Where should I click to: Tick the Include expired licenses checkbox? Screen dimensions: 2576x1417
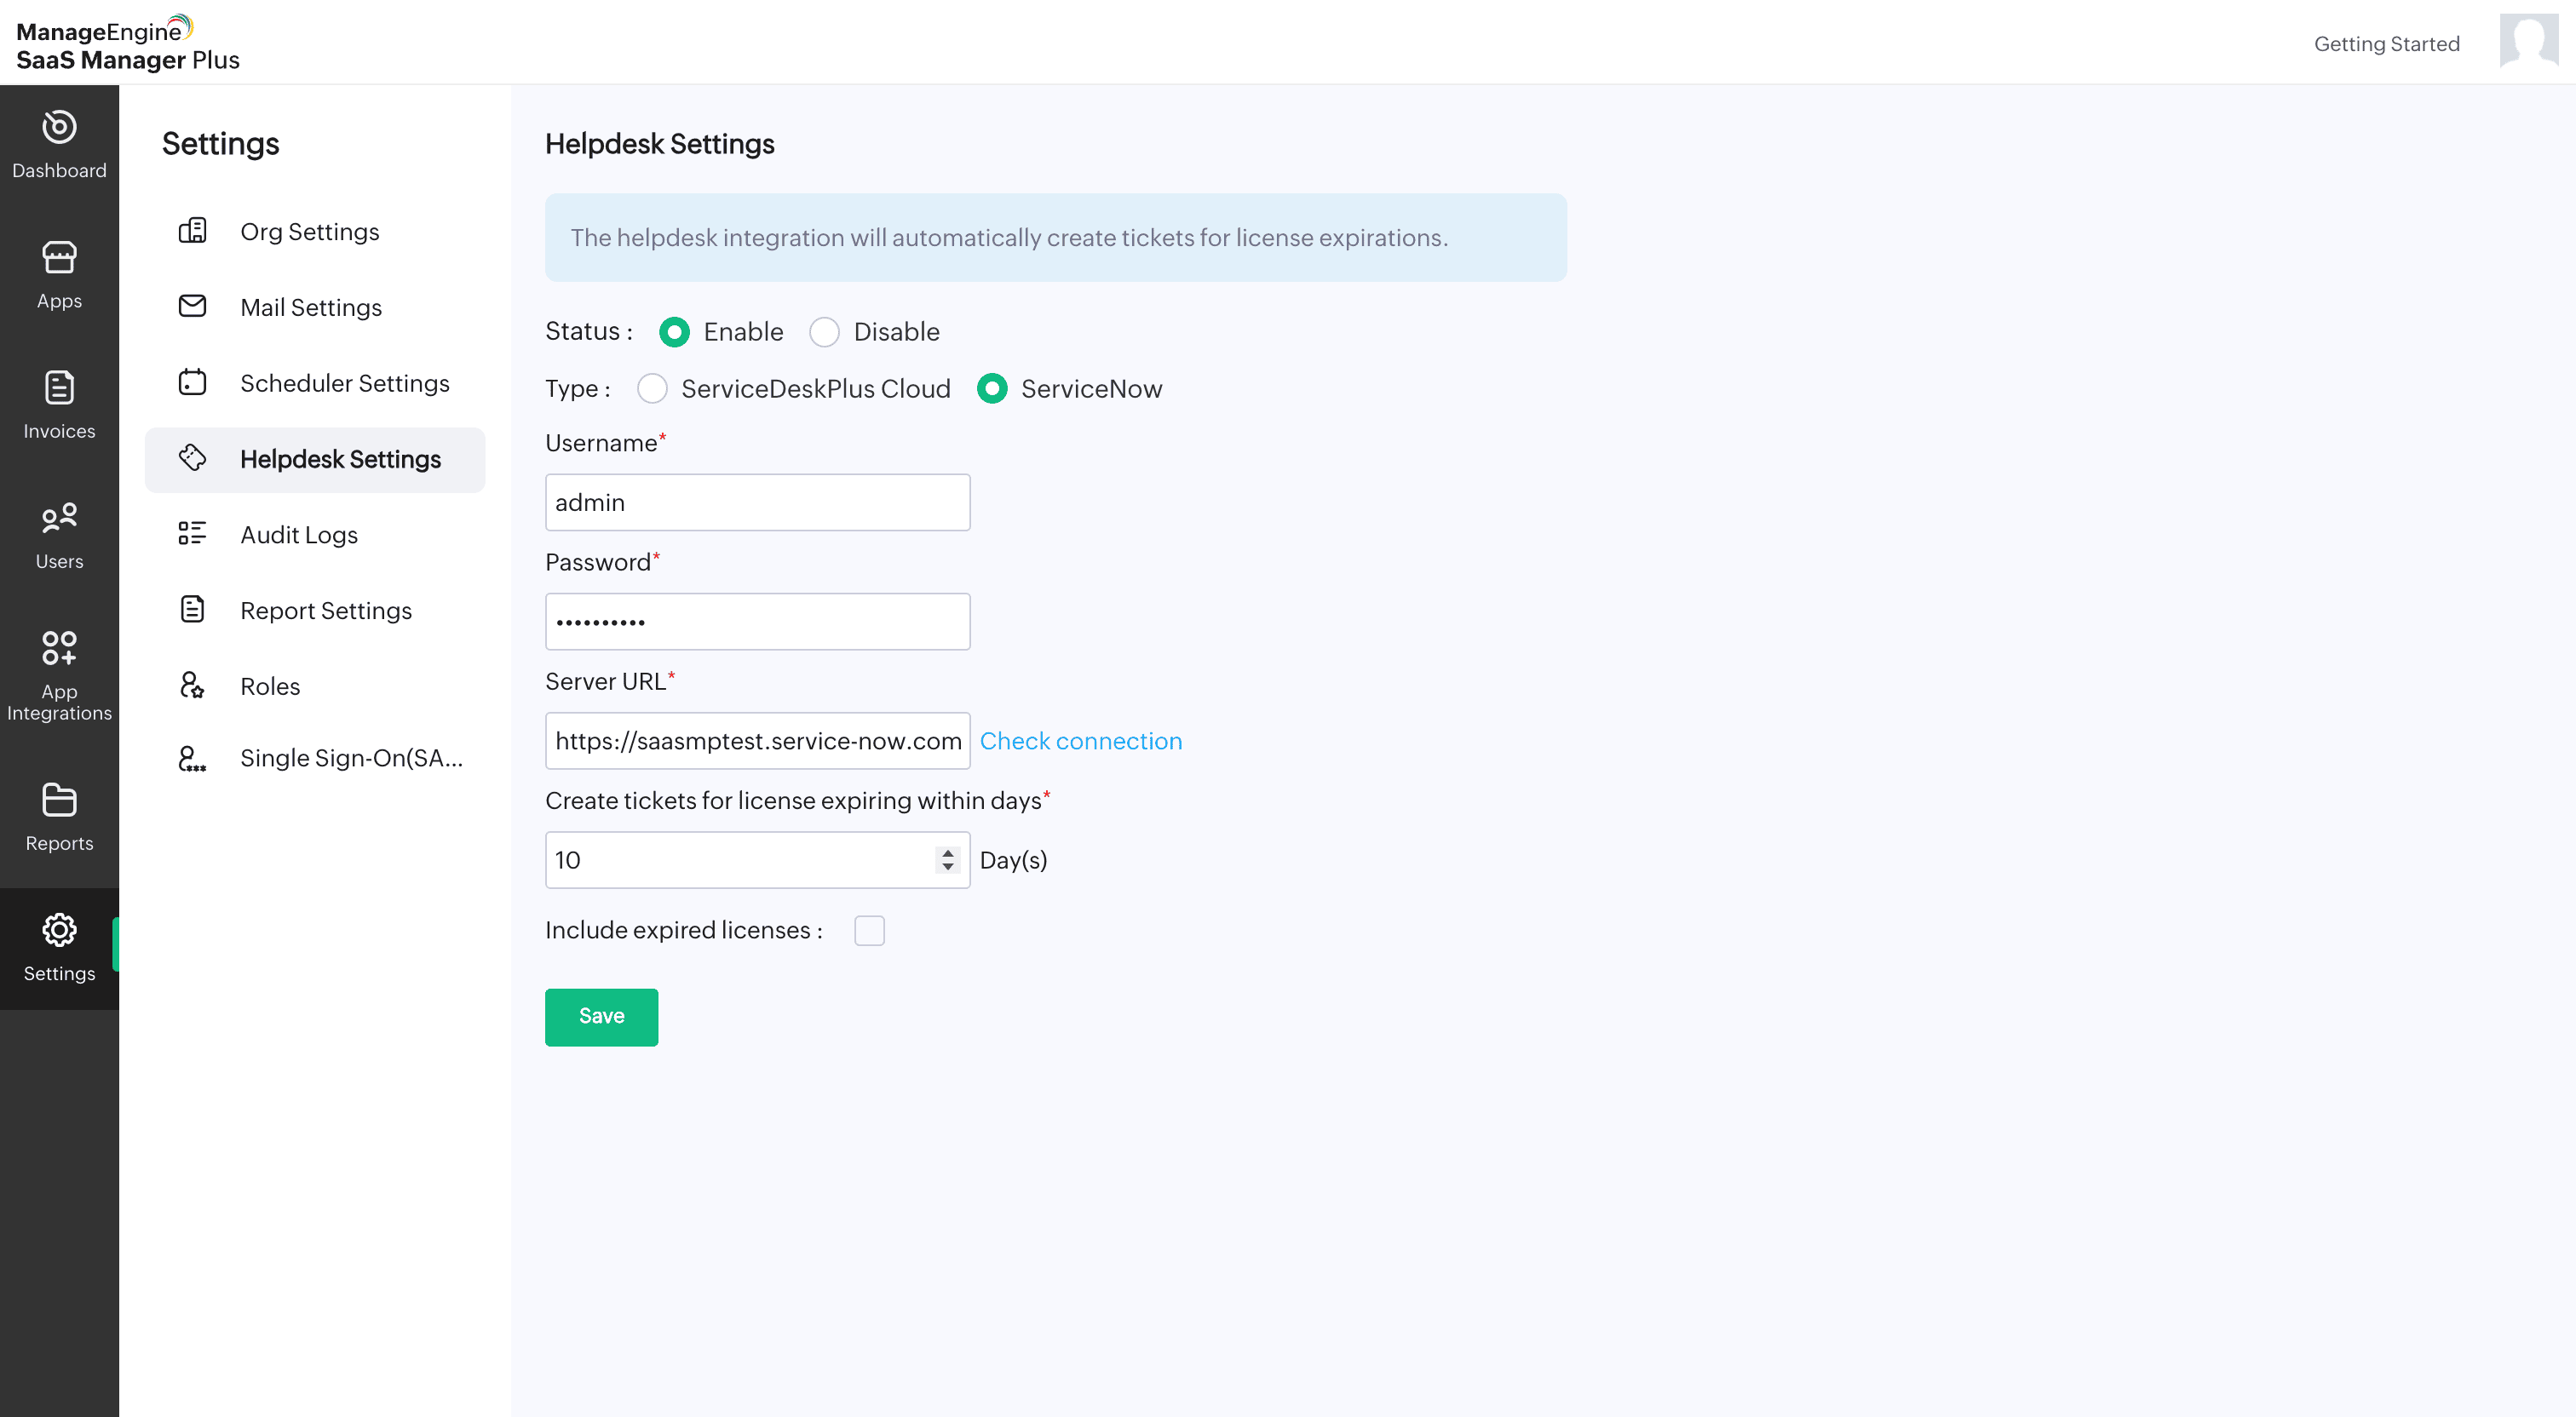click(x=869, y=931)
